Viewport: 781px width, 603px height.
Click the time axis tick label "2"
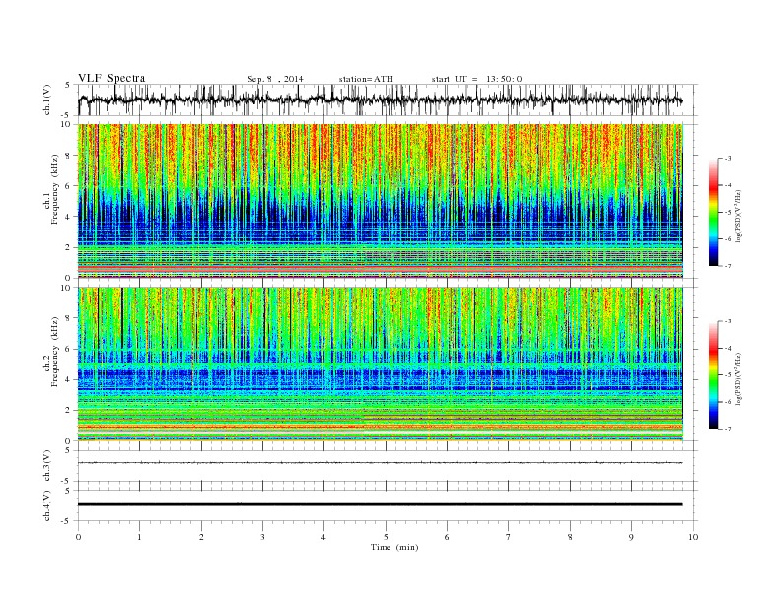[x=201, y=537]
